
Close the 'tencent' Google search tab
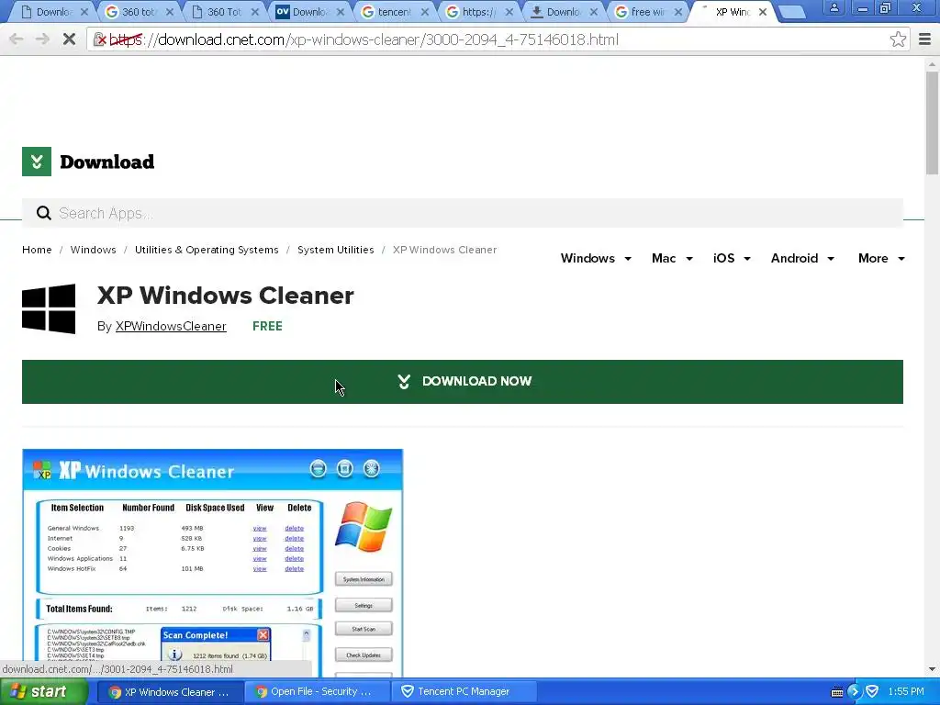click(424, 12)
